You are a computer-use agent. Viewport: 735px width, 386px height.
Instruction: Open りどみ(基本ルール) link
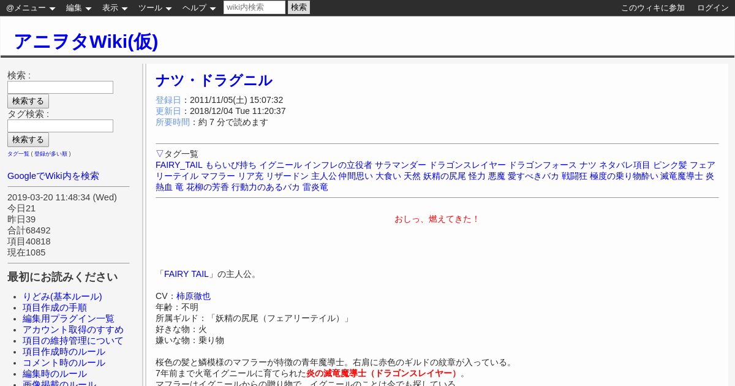point(62,297)
